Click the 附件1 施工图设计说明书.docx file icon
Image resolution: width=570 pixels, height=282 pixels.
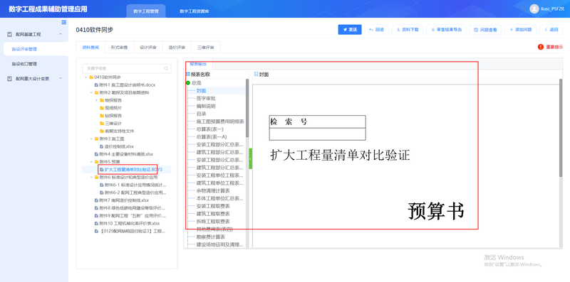click(x=96, y=85)
